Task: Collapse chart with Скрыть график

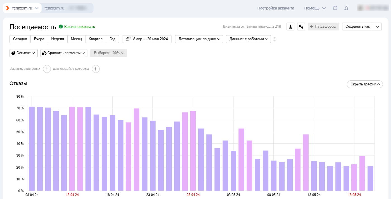Action: pyautogui.click(x=365, y=84)
